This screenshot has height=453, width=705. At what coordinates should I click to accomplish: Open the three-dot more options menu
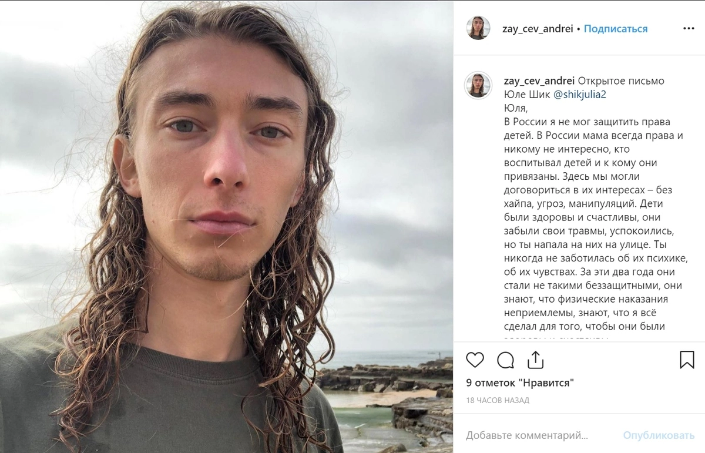pos(689,28)
